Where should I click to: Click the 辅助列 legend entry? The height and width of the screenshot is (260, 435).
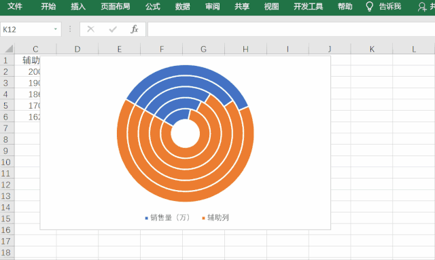click(x=215, y=218)
